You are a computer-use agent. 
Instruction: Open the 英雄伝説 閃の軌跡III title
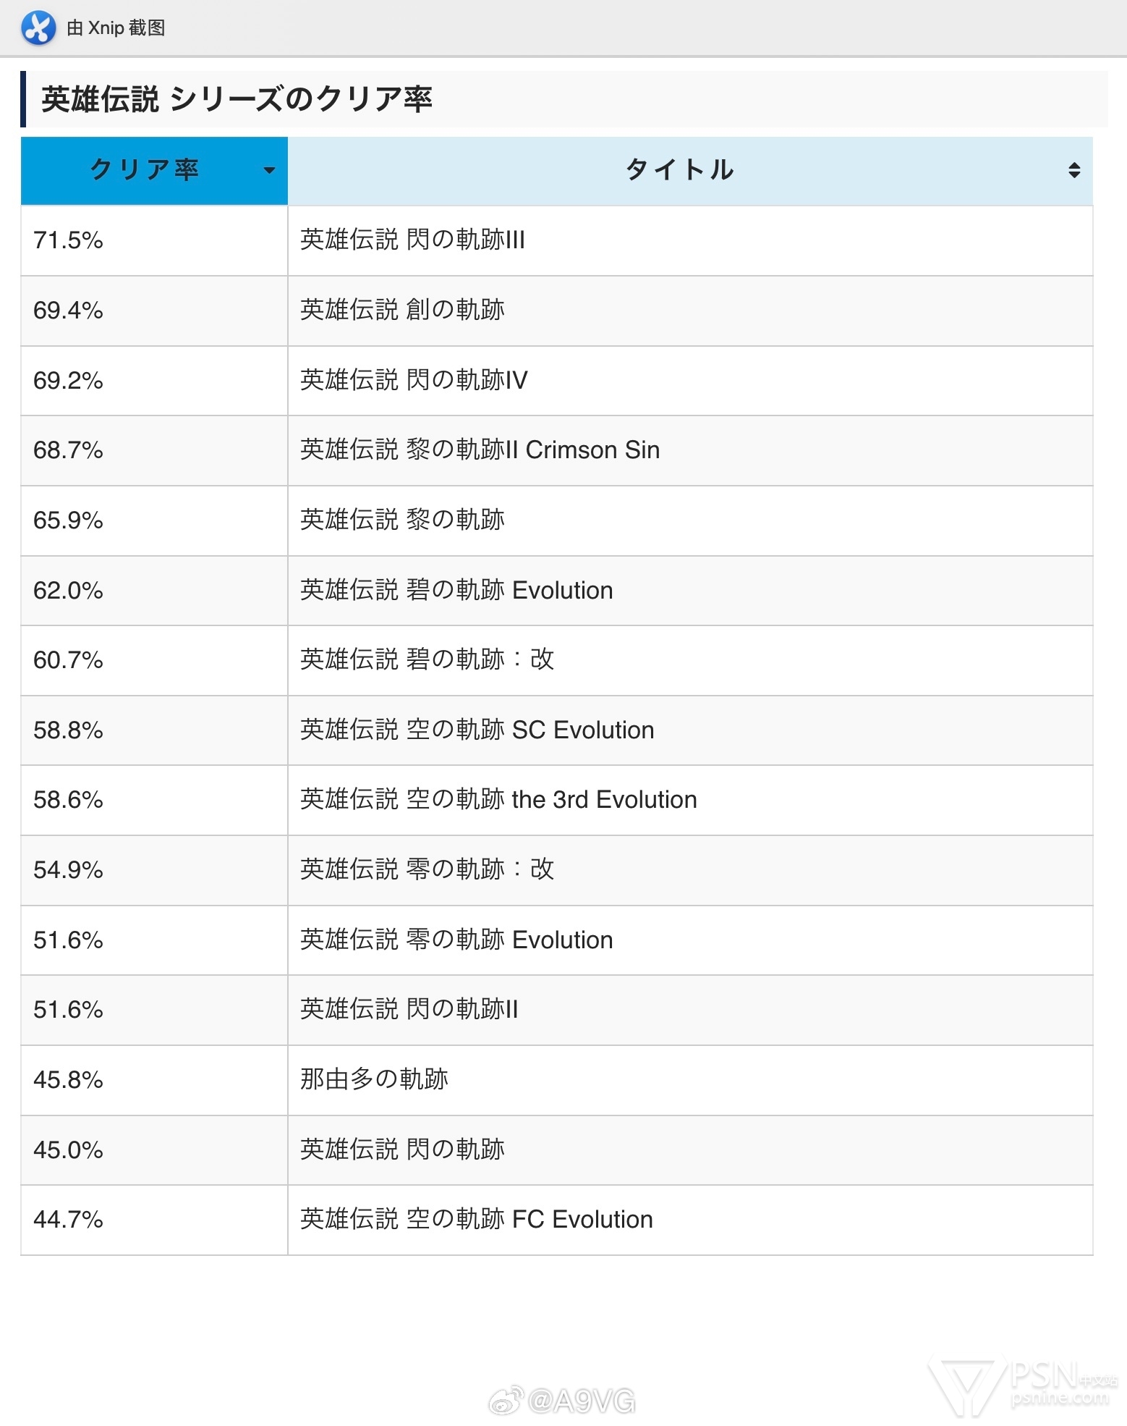tap(412, 240)
